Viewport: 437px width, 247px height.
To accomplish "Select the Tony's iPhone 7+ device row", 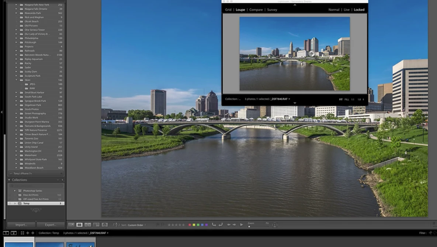I will [x=36, y=174].
